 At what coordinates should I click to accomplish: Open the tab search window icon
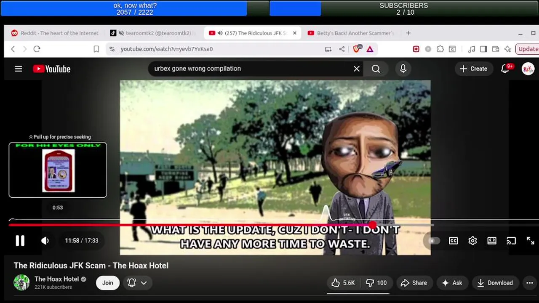point(452,49)
